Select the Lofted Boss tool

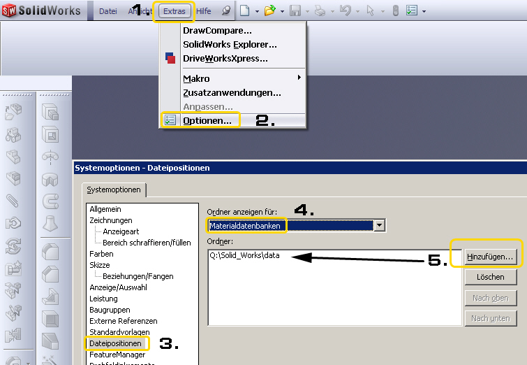[50, 223]
